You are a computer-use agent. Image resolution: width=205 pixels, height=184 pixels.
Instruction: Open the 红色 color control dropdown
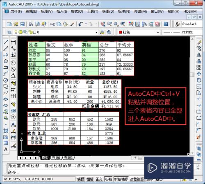[x=158, y=32]
